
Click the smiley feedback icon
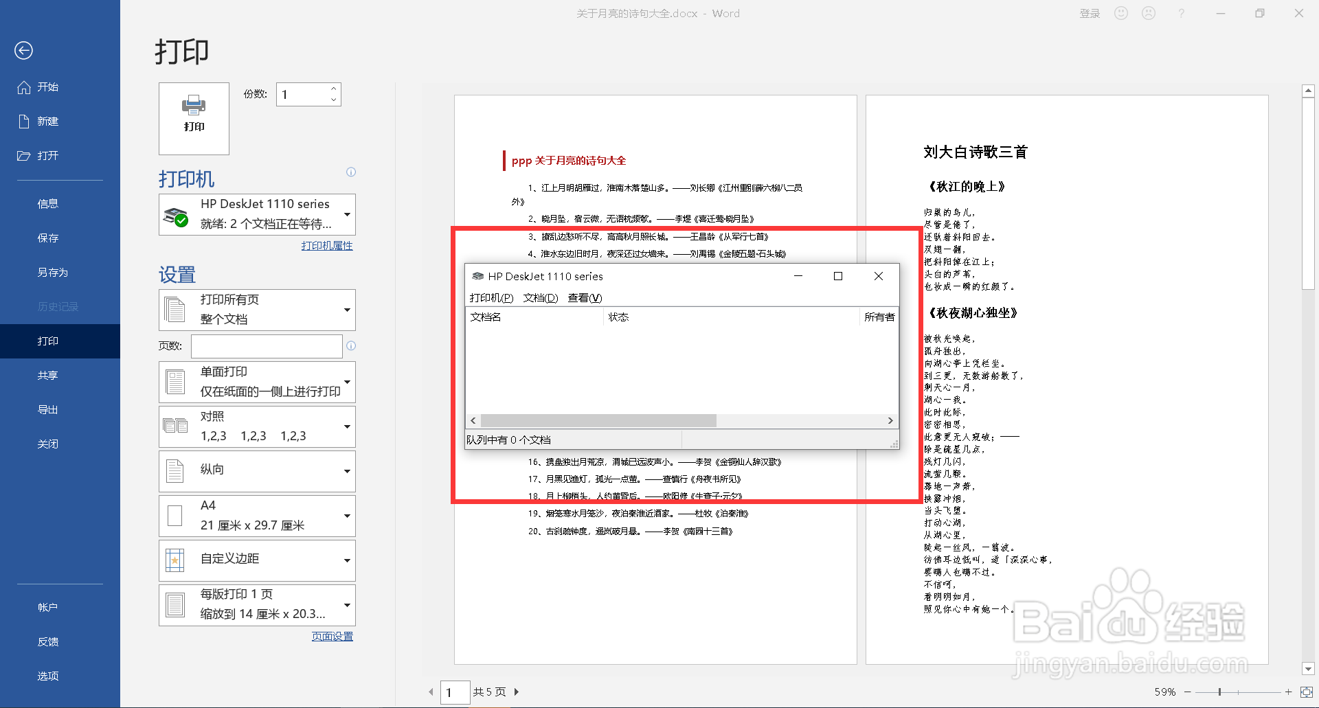point(1121,13)
